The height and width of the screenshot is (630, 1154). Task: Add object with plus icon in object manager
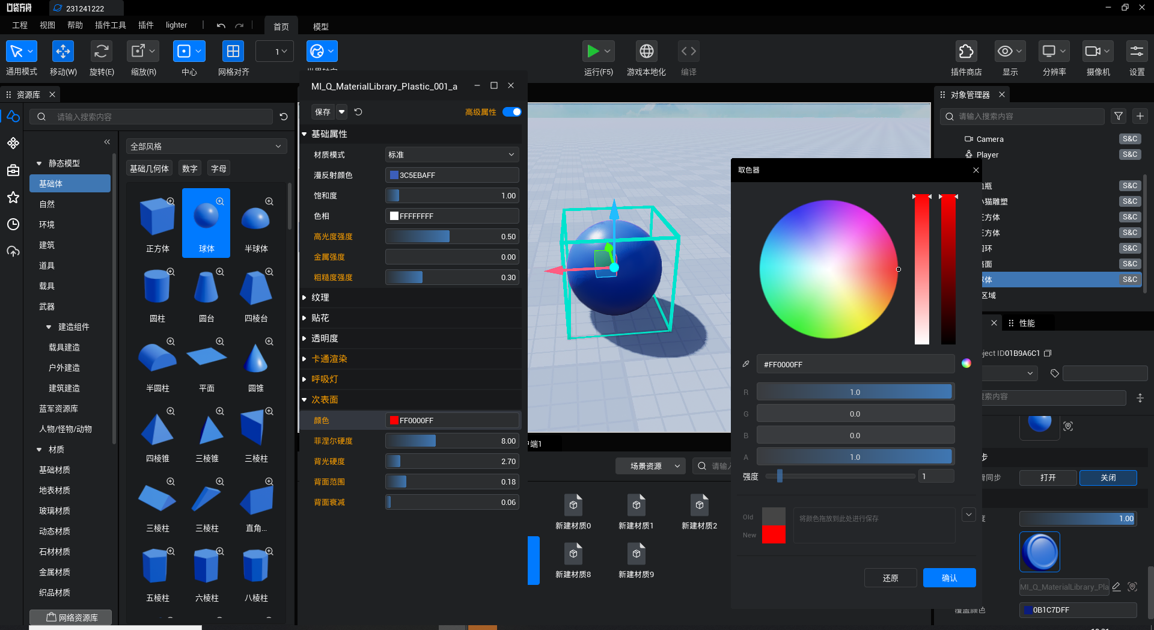[1140, 116]
